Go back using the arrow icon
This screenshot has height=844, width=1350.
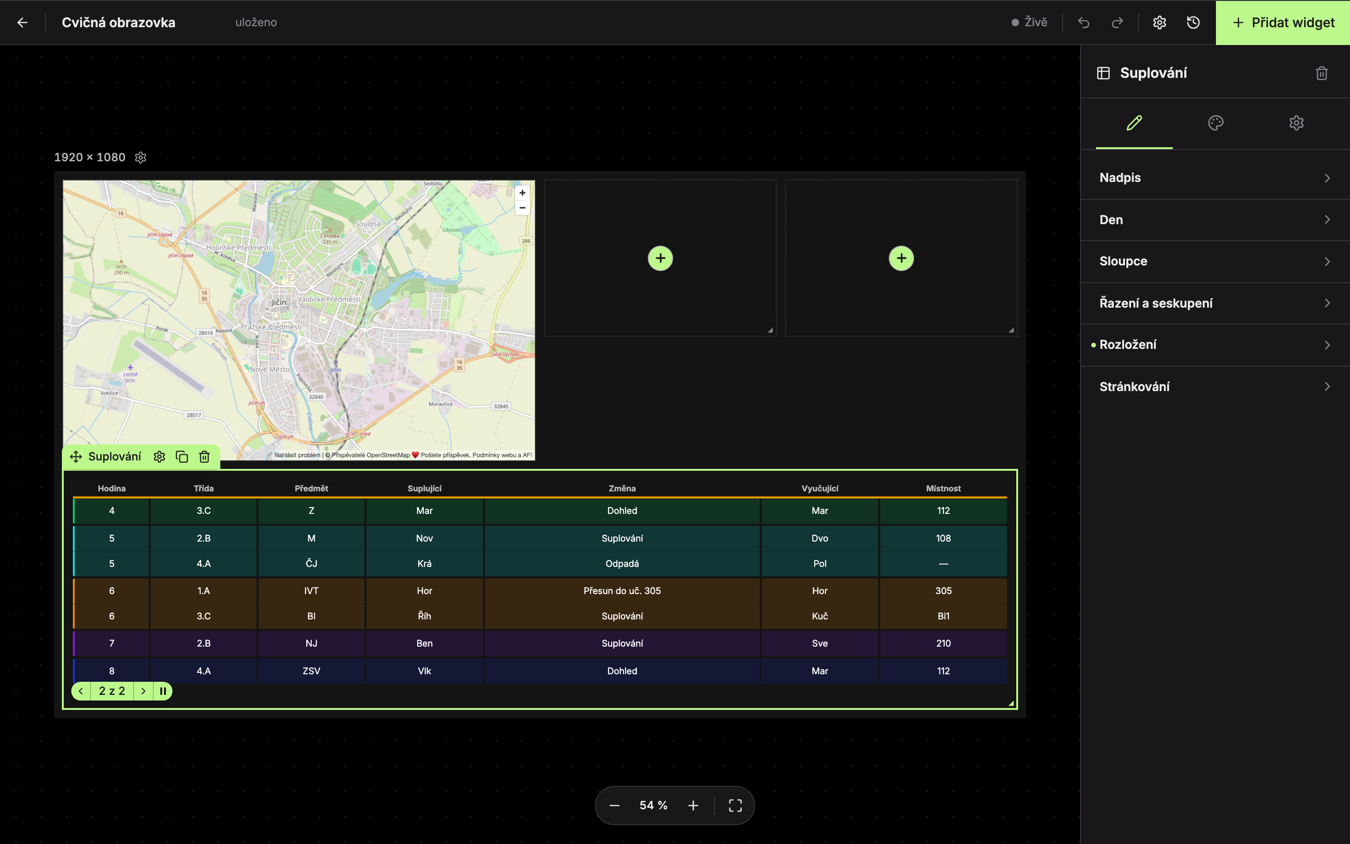(x=22, y=23)
